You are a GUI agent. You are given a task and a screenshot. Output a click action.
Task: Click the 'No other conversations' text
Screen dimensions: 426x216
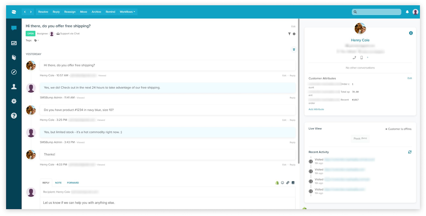[360, 68]
